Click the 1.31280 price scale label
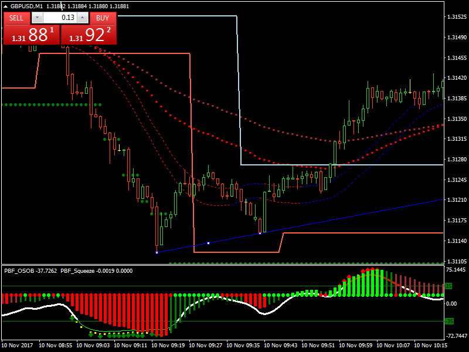 [x=457, y=160]
